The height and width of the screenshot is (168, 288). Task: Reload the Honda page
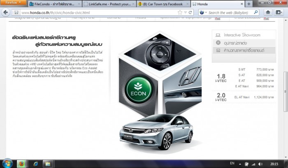(x=190, y=12)
